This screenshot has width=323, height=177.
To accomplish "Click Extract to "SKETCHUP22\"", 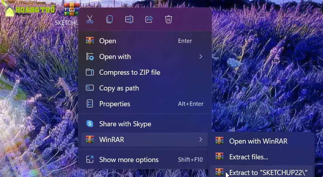I will [x=262, y=172].
